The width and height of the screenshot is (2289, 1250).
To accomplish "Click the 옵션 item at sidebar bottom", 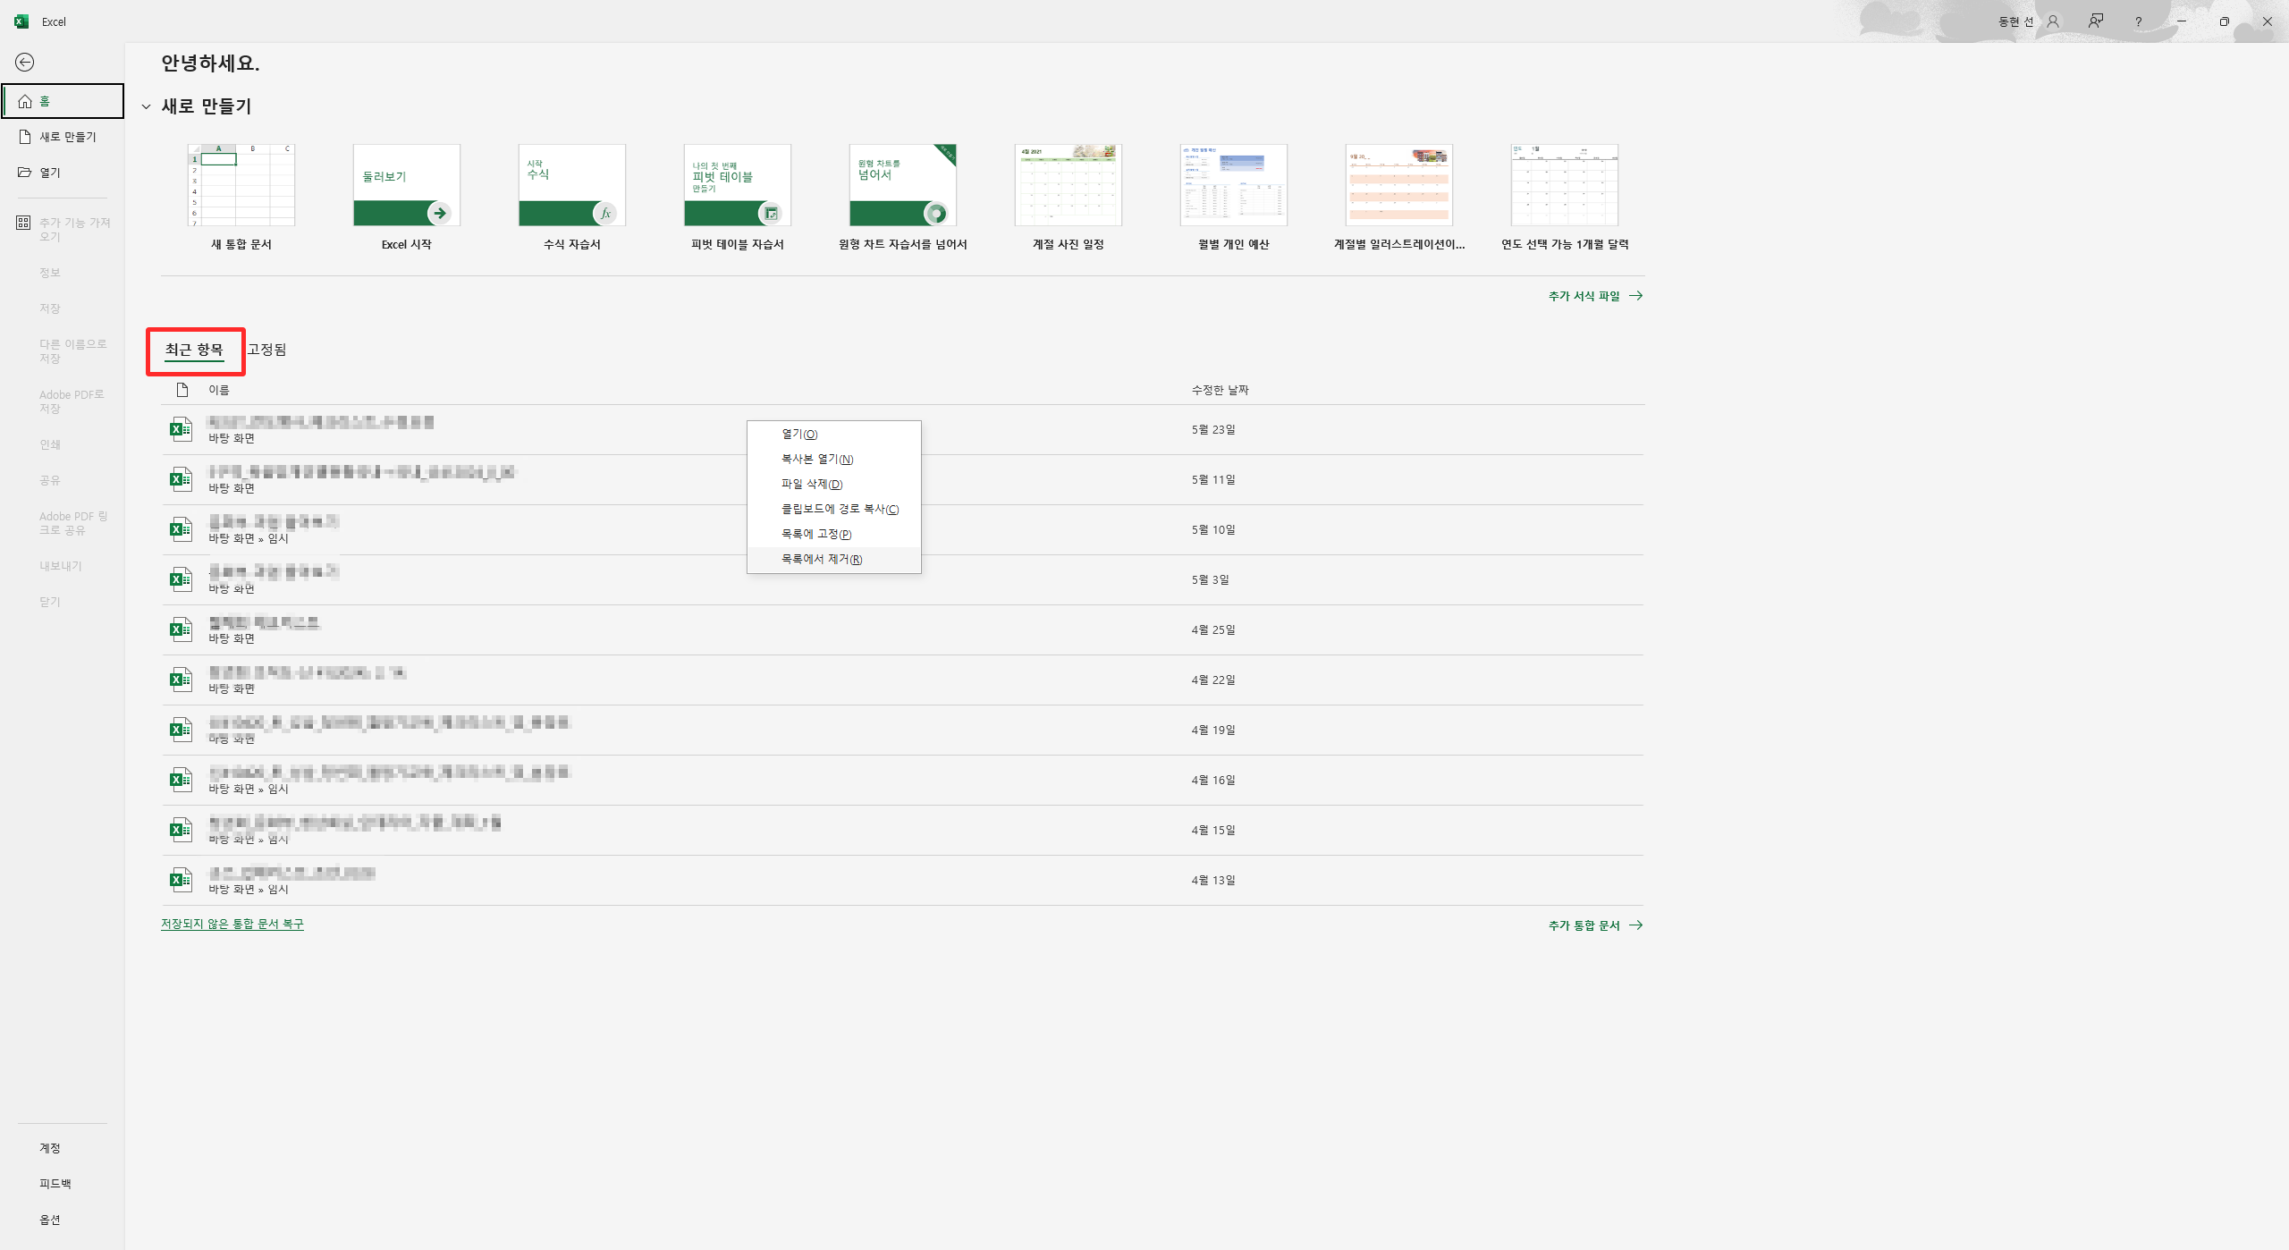I will click(50, 1220).
